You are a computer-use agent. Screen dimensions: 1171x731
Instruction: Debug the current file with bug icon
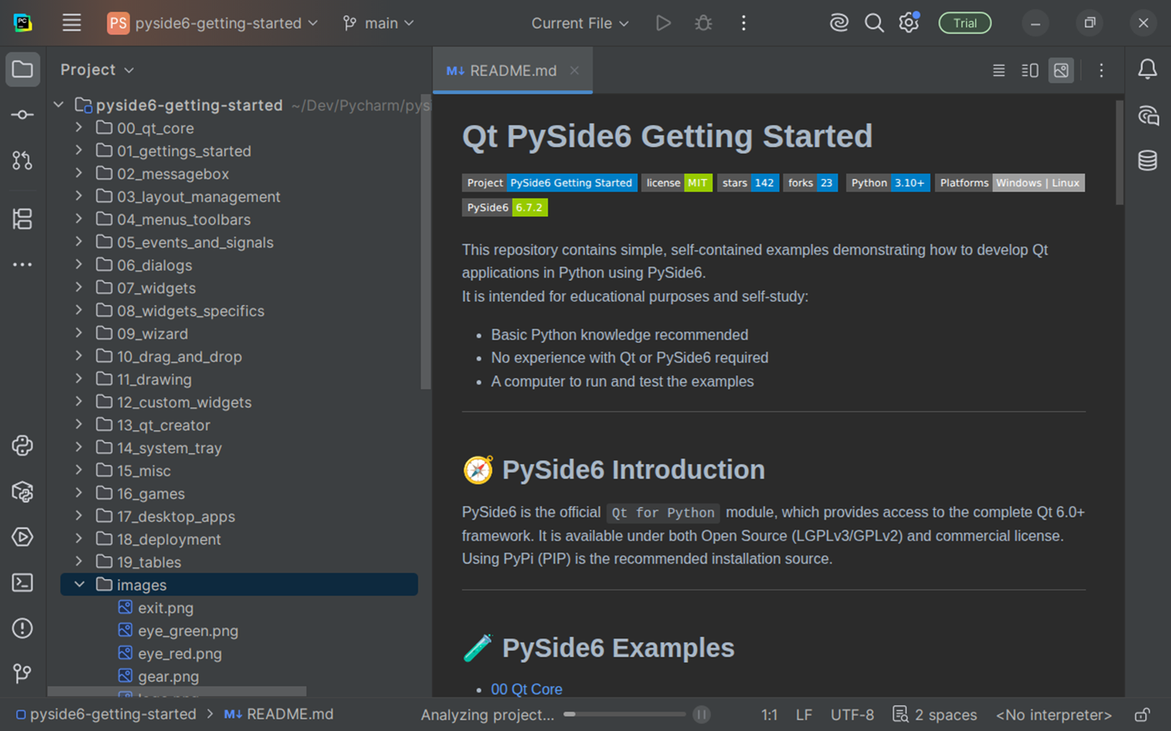click(x=703, y=23)
